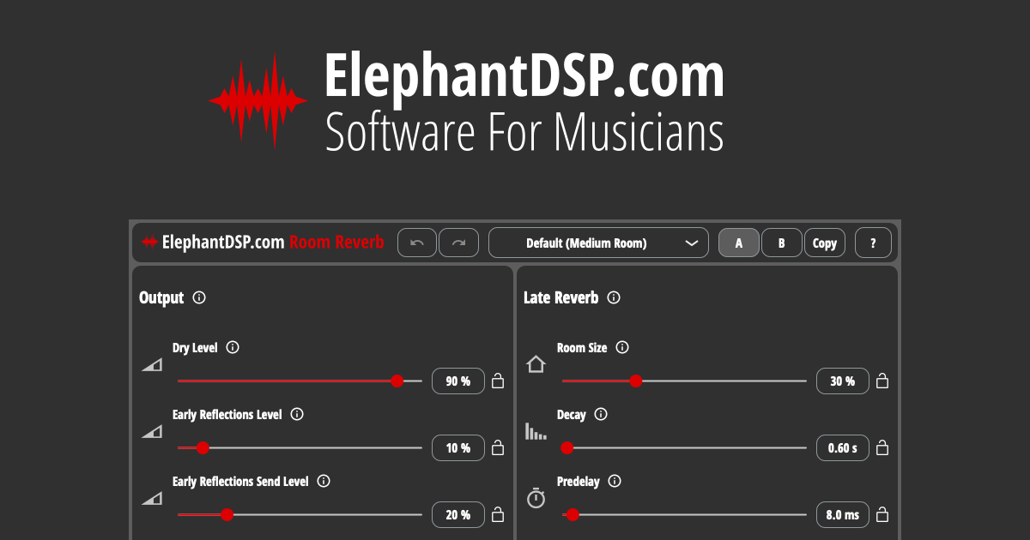
Task: Click the Predelay slider handle
Action: 573,514
